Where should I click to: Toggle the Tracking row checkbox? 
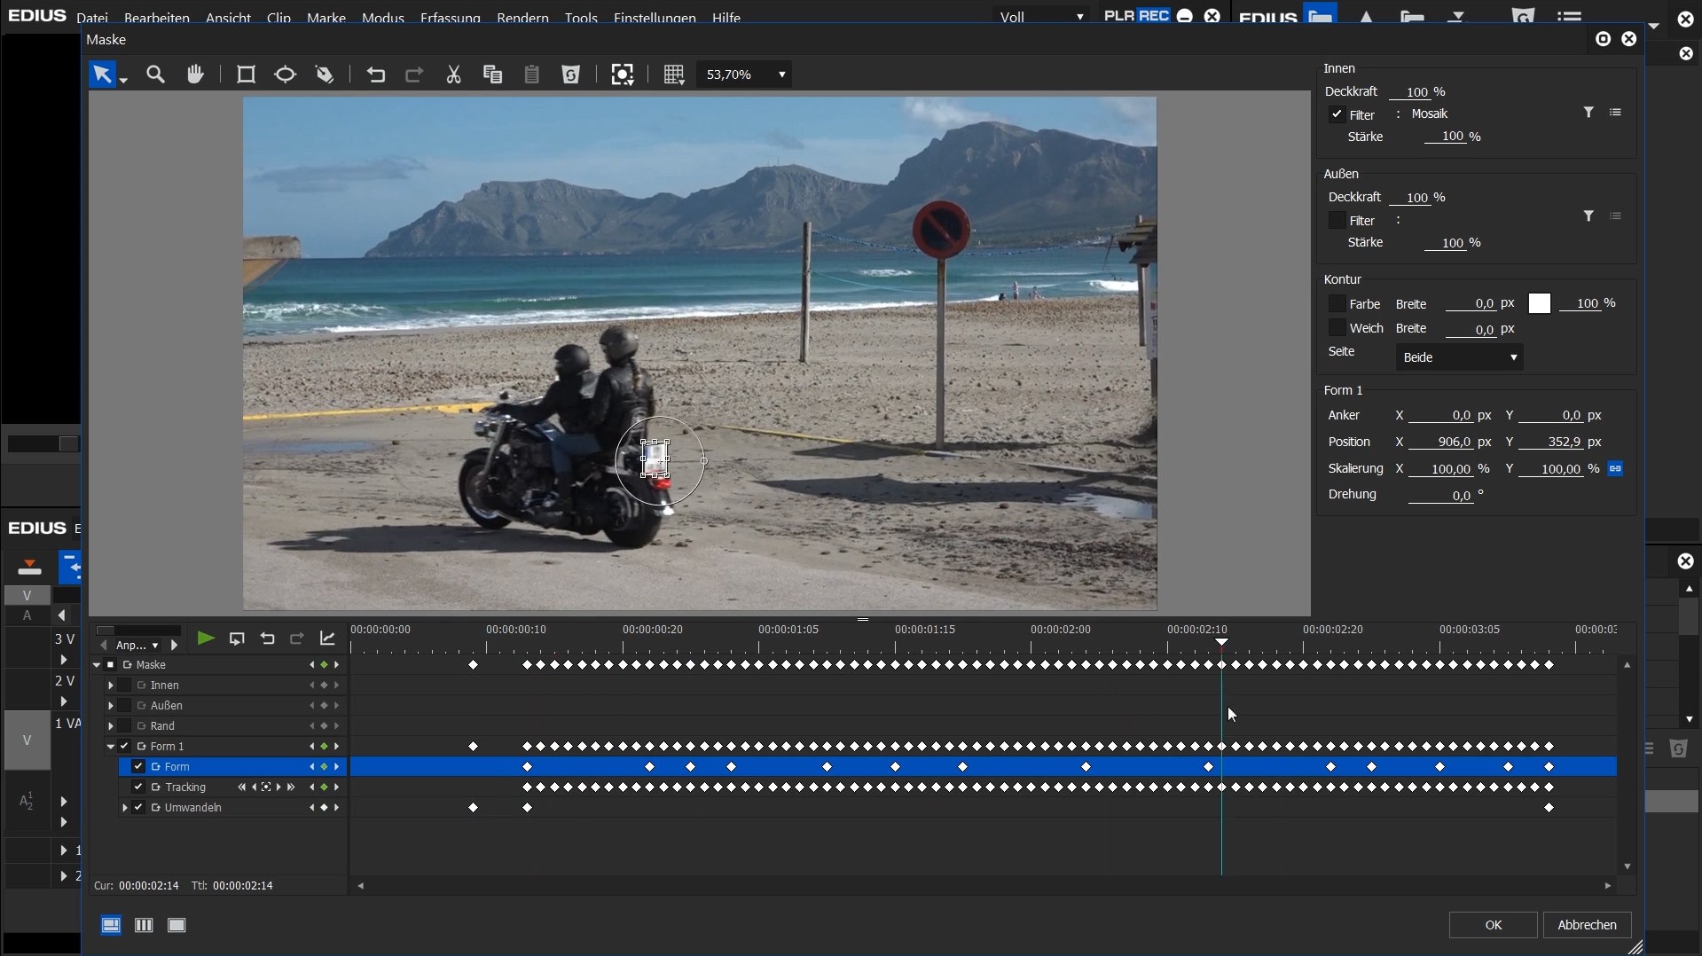pos(138,788)
